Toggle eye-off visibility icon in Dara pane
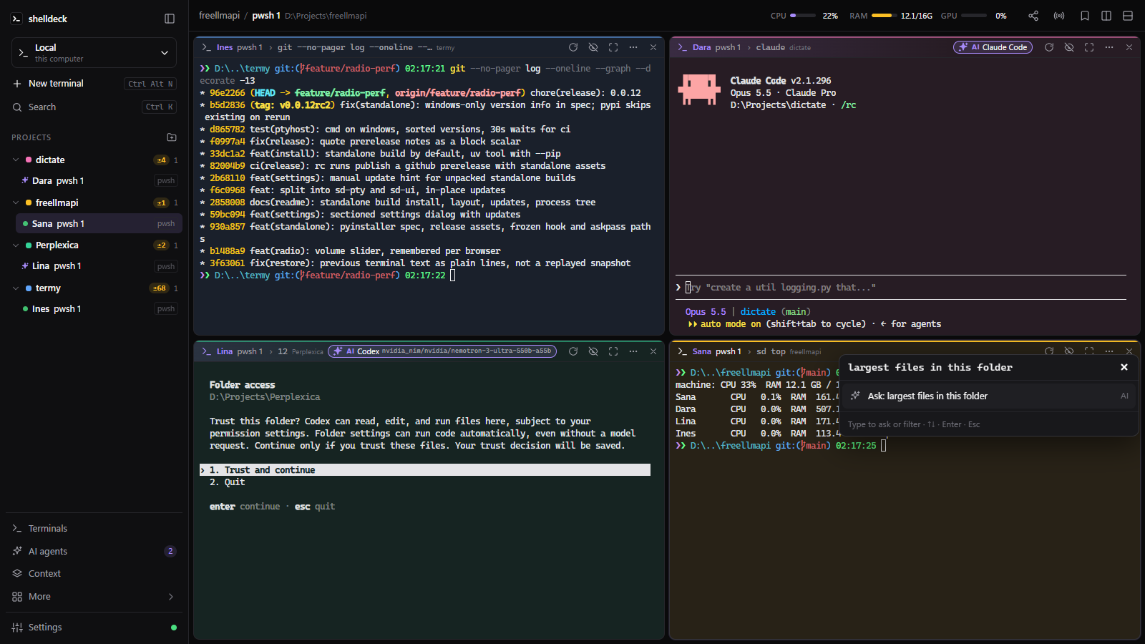This screenshot has width=1145, height=644. point(1069,47)
